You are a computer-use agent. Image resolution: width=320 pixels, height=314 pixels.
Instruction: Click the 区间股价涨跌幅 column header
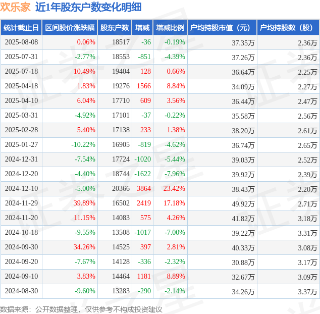click(x=70, y=28)
